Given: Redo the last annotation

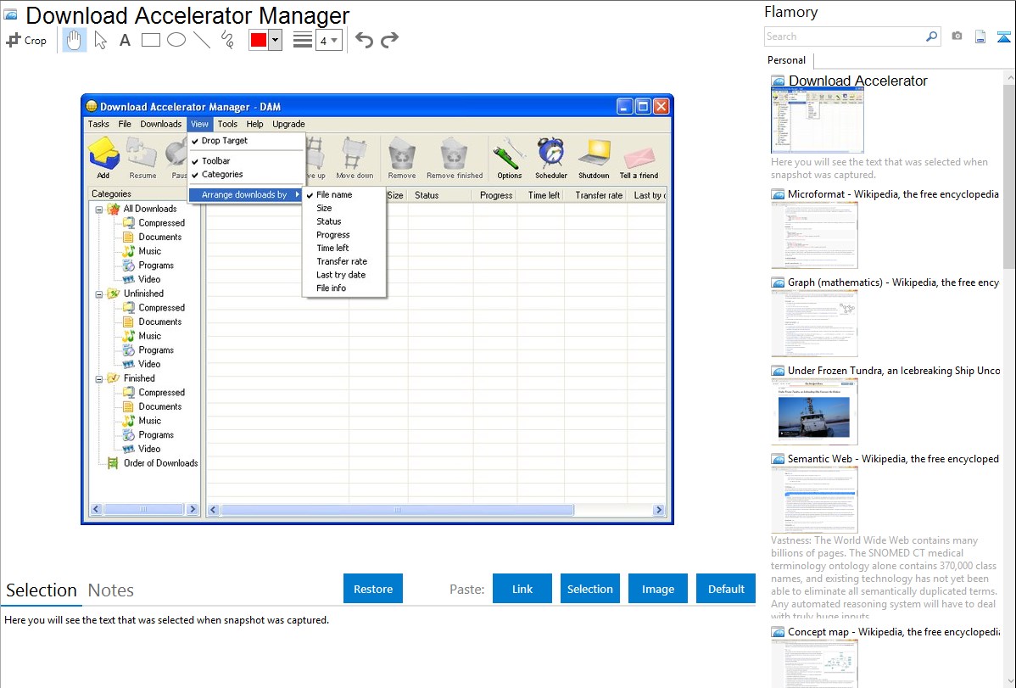Looking at the screenshot, I should point(389,40).
